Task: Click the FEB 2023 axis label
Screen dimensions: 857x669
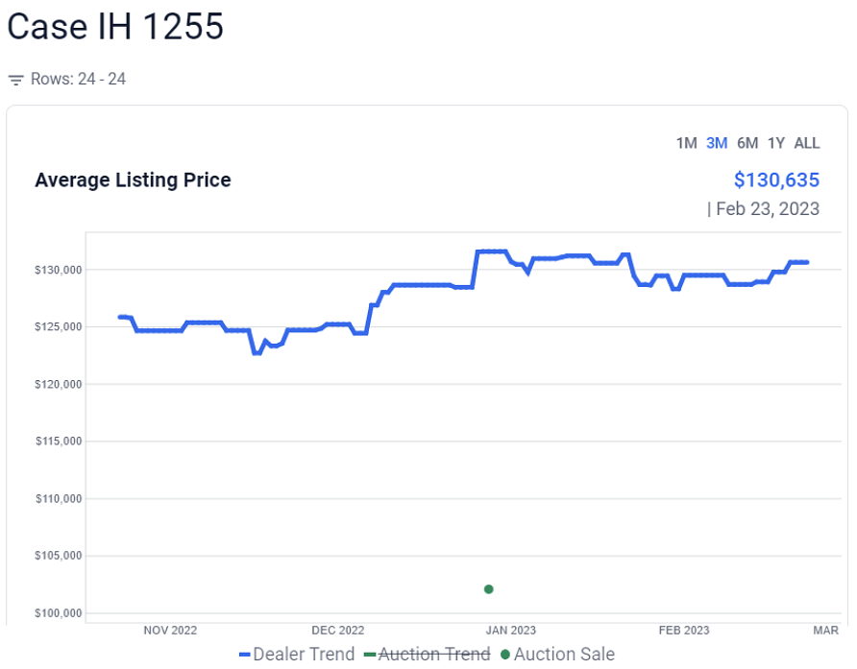Action: coord(684,631)
